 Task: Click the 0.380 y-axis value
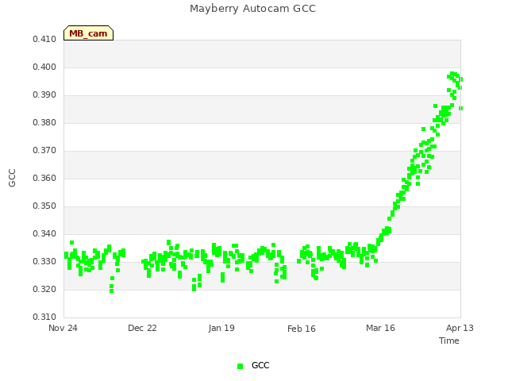tap(44, 123)
